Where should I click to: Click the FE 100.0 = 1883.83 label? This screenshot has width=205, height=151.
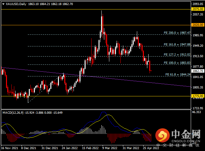(x=177, y=63)
